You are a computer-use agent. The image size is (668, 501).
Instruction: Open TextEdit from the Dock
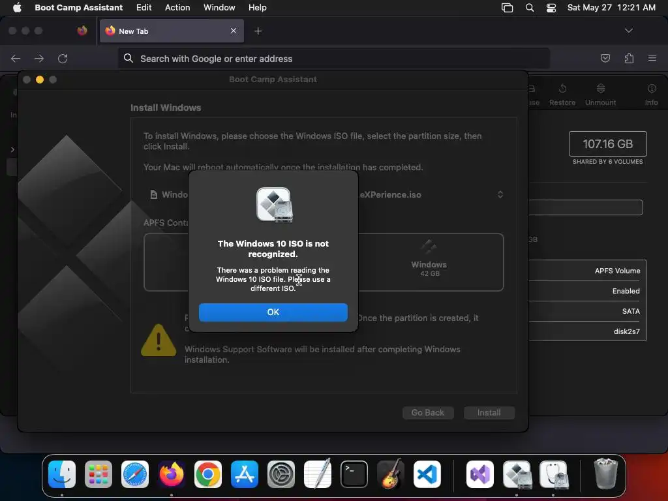[318, 474]
